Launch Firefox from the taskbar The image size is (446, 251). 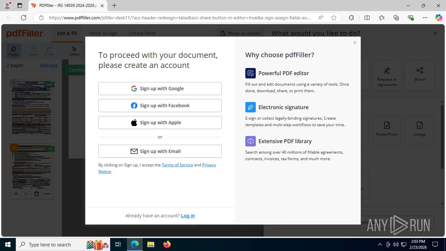pos(167,244)
